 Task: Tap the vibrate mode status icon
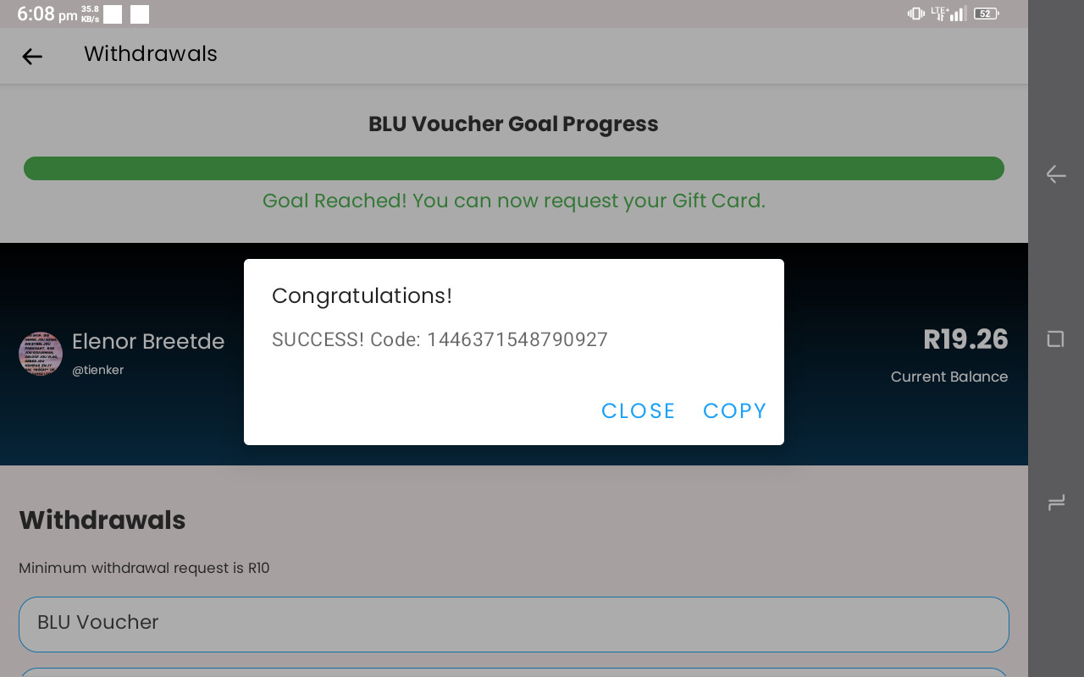tap(915, 14)
